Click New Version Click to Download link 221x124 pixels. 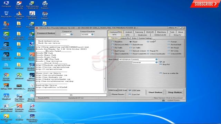coord(168,98)
